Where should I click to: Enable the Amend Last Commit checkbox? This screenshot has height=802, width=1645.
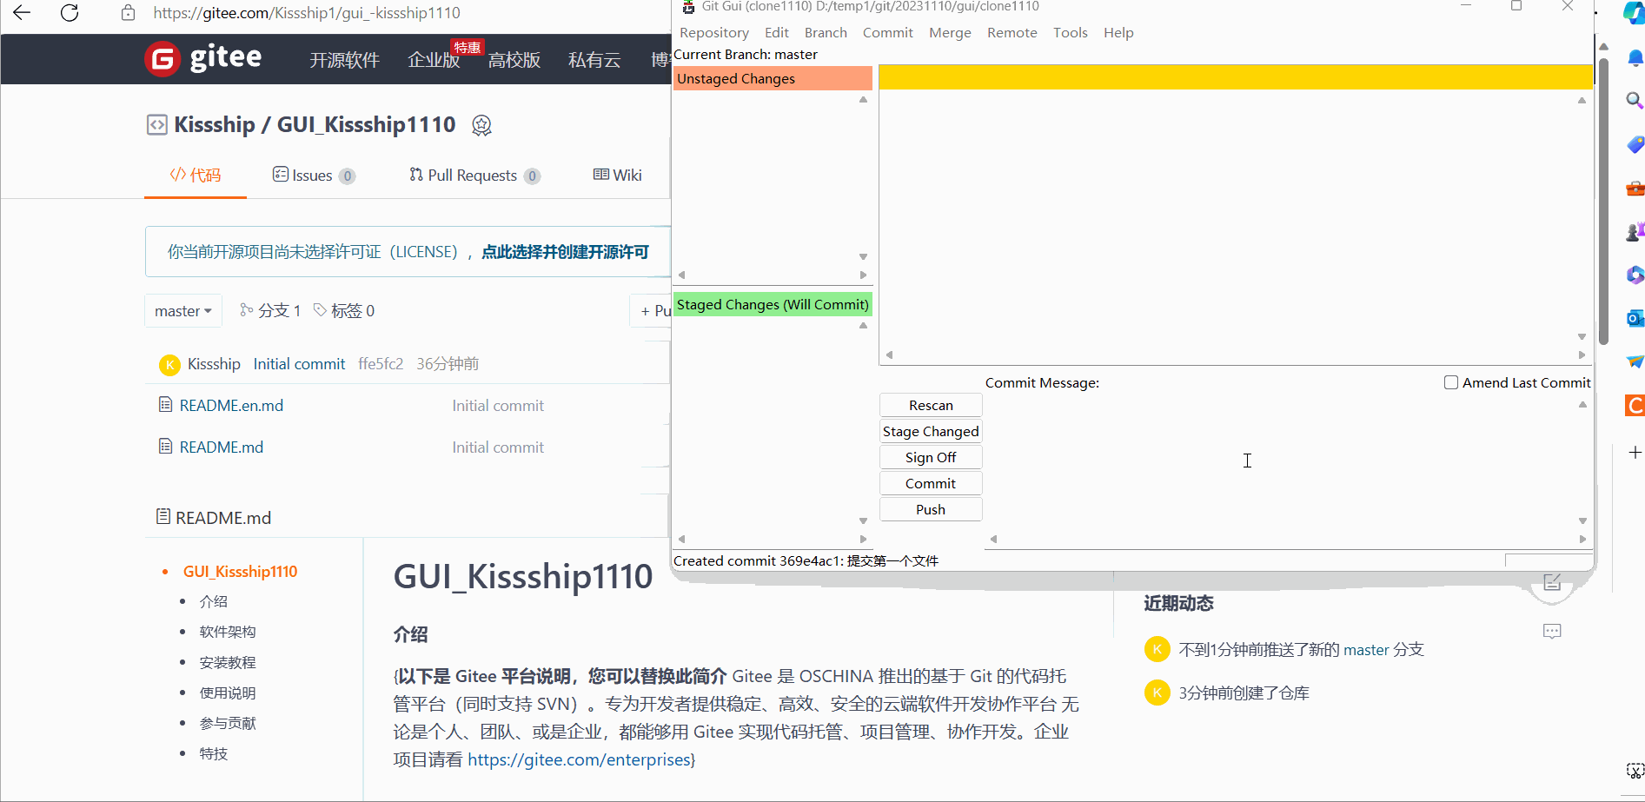[1449, 381]
